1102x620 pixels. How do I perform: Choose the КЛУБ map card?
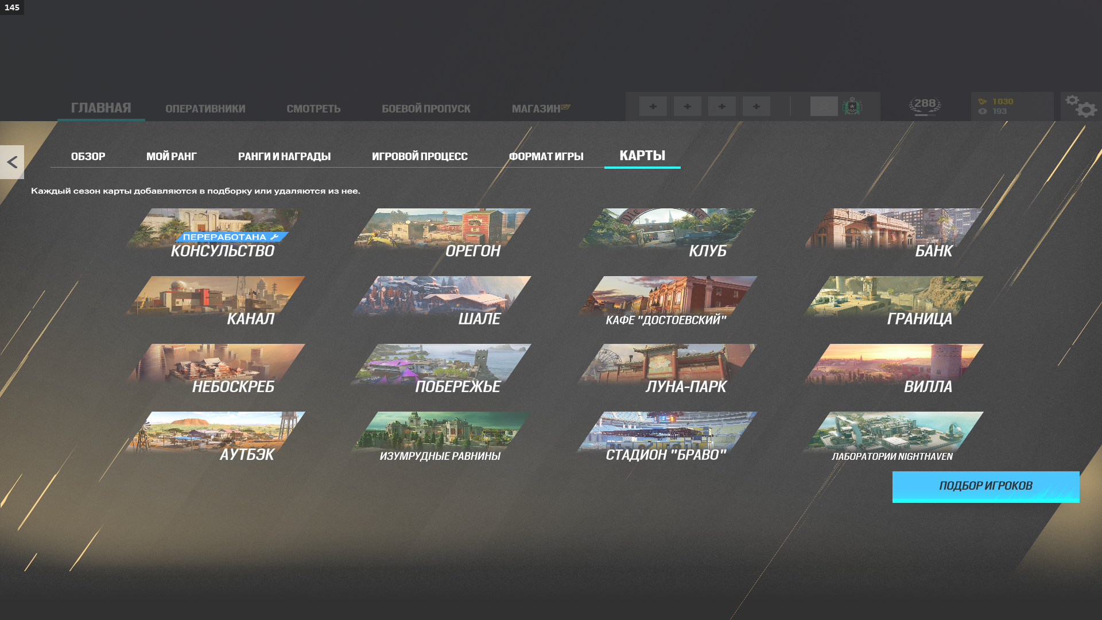[667, 234]
